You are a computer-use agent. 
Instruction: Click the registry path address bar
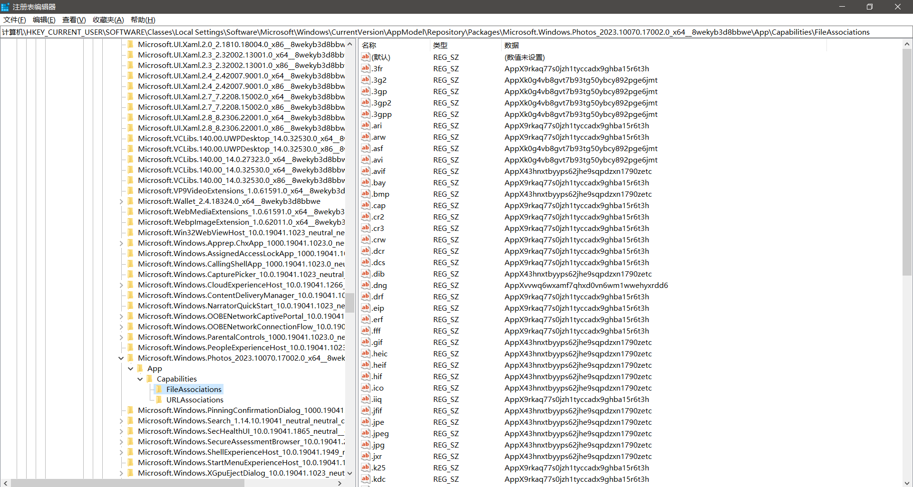(456, 32)
